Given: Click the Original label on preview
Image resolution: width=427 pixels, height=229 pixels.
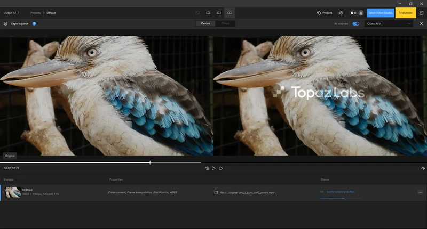Looking at the screenshot, I should click(x=10, y=156).
